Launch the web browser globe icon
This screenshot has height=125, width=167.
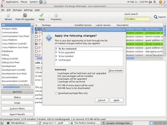pyautogui.click(x=41, y=2)
